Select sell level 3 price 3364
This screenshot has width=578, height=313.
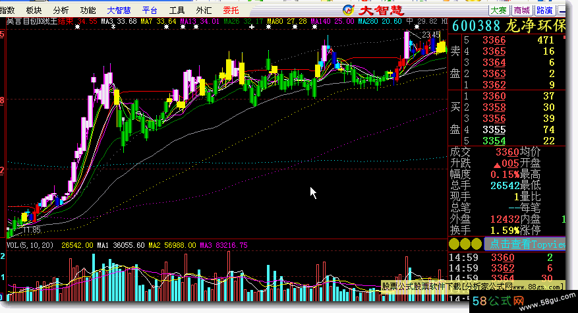[x=494, y=63]
